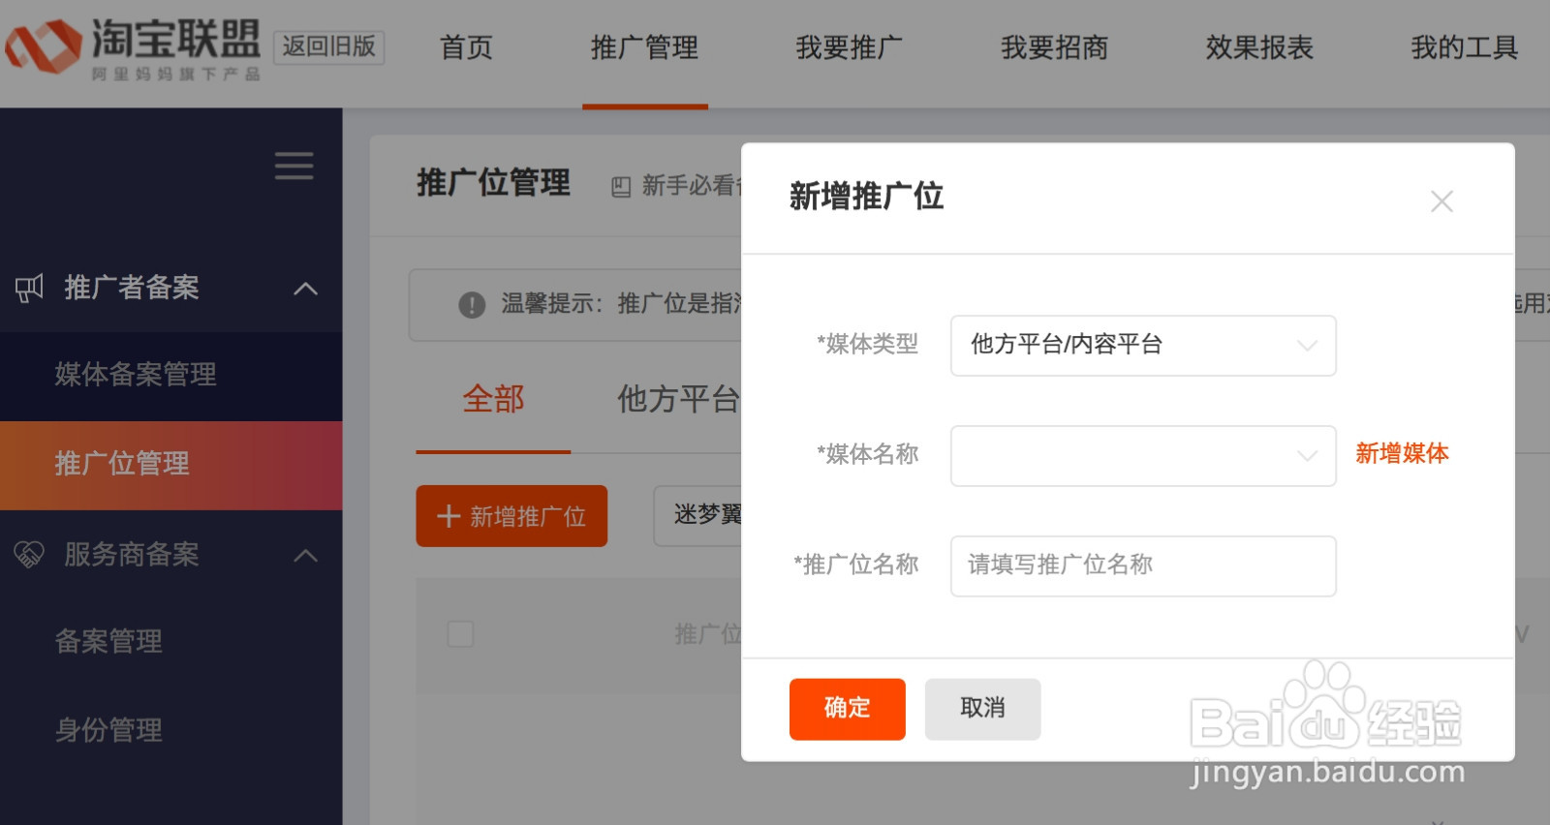Open 身份管理 in the sidebar
1550x825 pixels.
pos(108,730)
